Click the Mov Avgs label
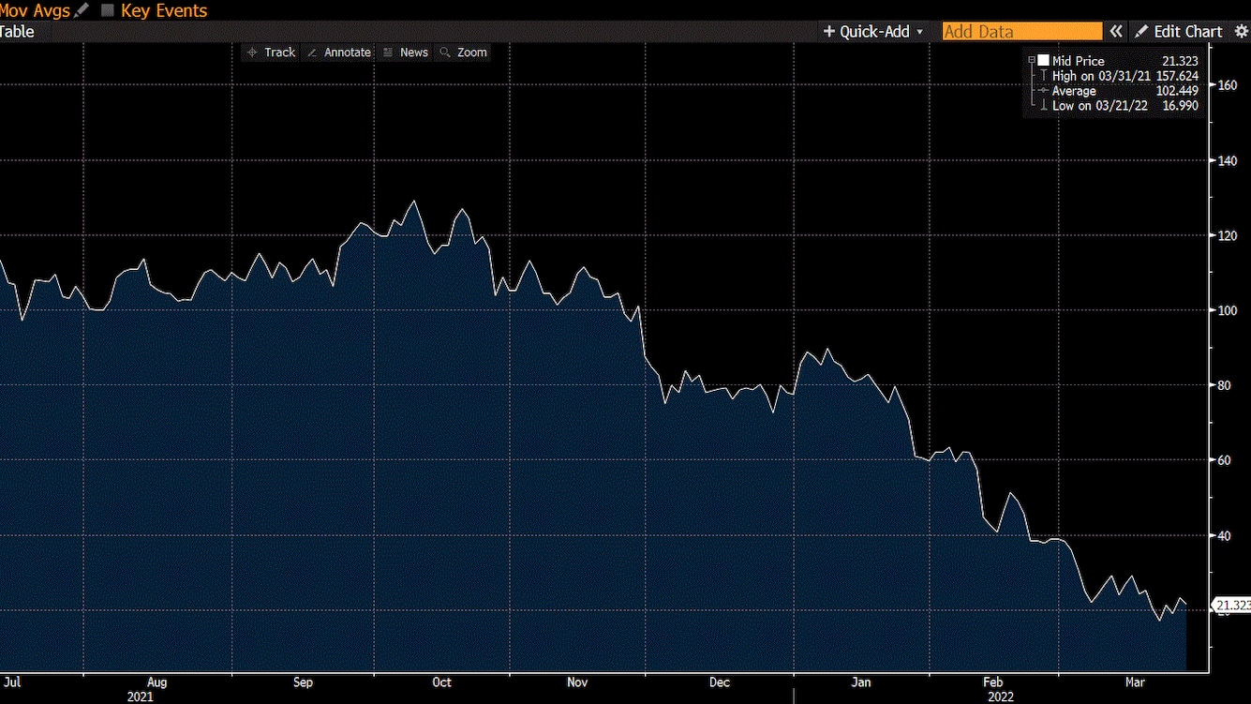This screenshot has height=704, width=1251. (35, 10)
